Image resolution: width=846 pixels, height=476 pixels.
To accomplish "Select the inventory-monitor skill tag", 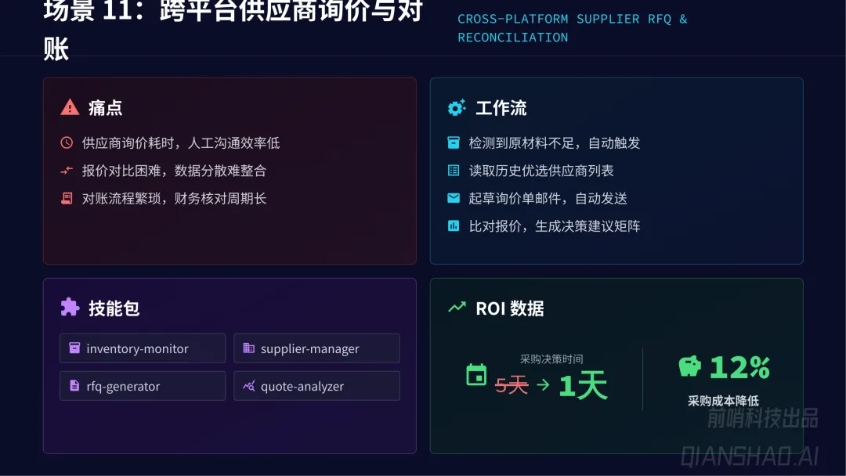I will (x=143, y=348).
